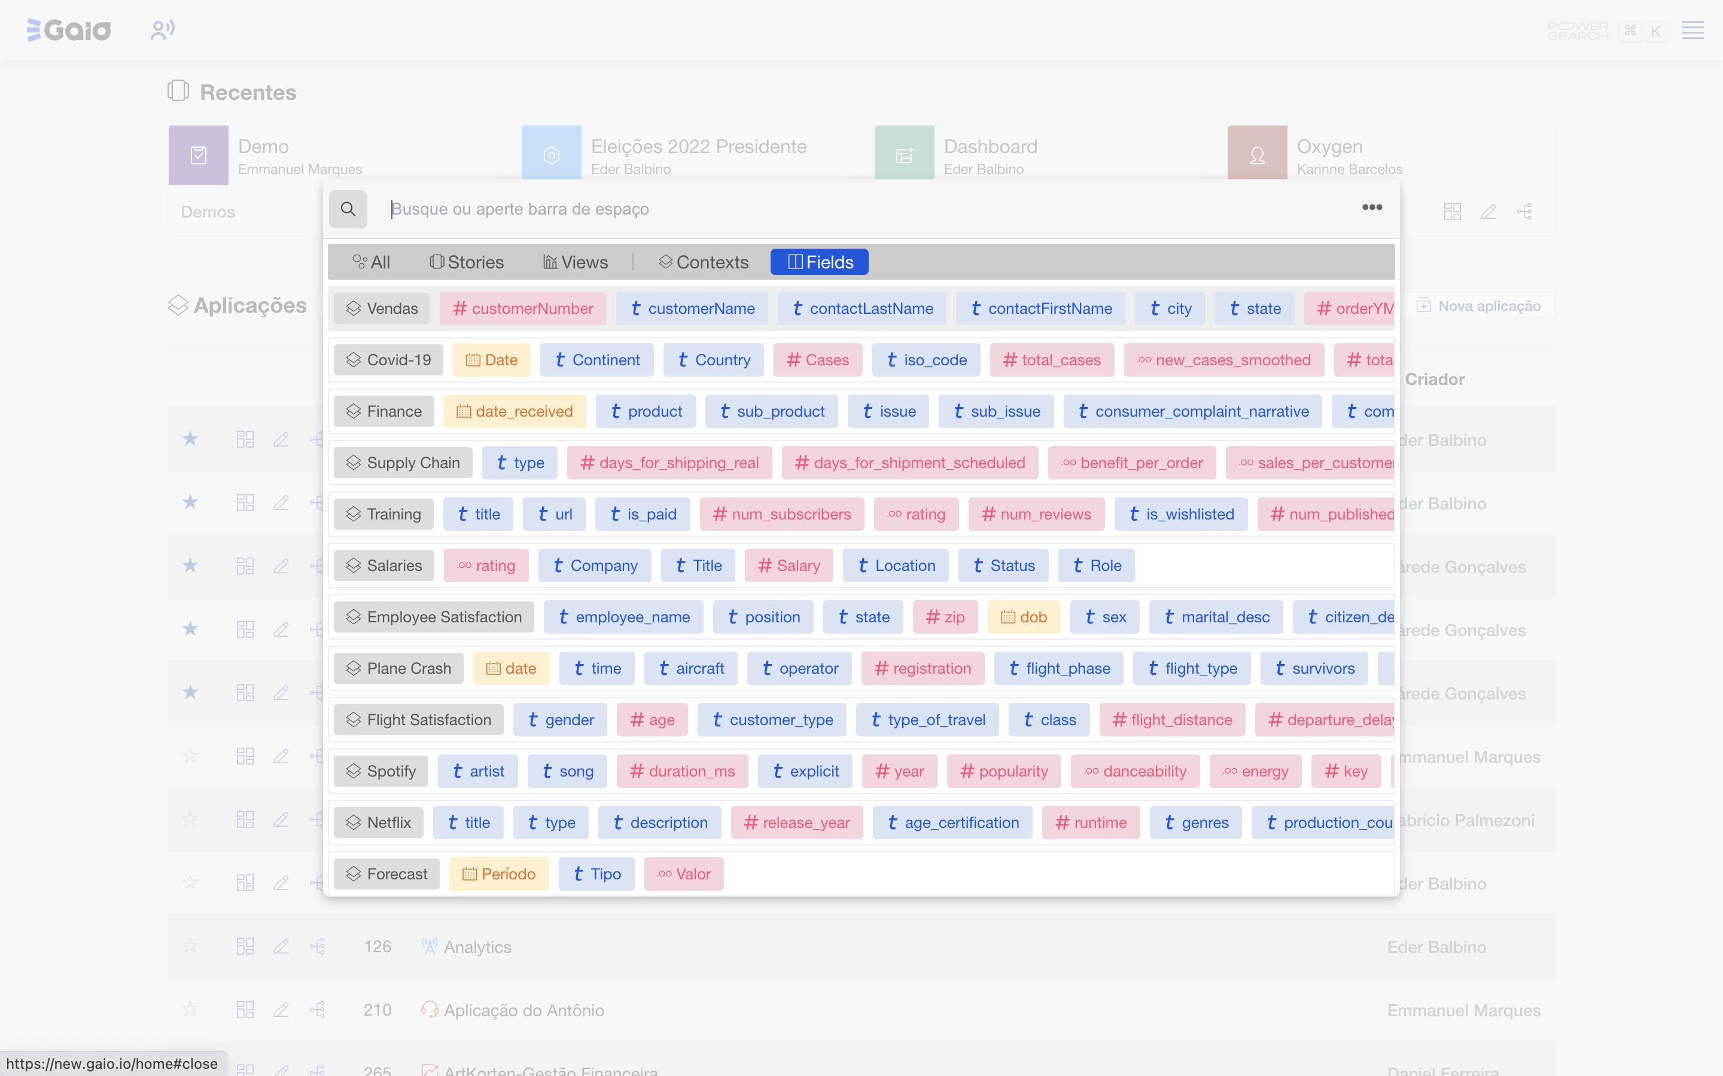Toggle favorite star on Analytics row
This screenshot has width=1723, height=1076.
click(x=190, y=946)
